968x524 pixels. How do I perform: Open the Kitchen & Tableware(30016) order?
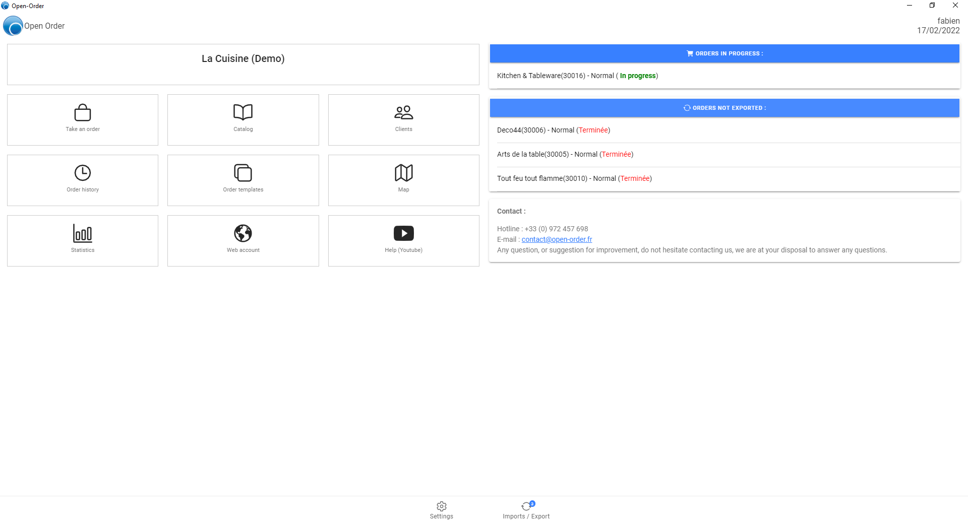click(724, 76)
